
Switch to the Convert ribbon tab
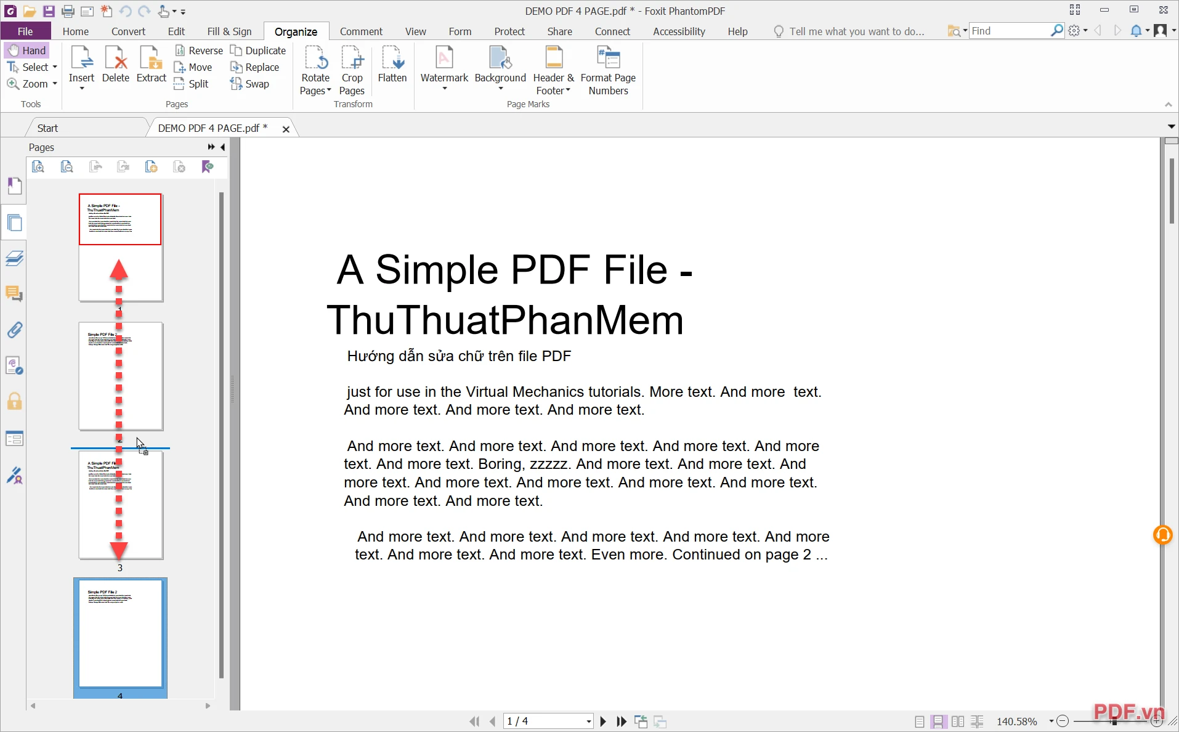128,31
